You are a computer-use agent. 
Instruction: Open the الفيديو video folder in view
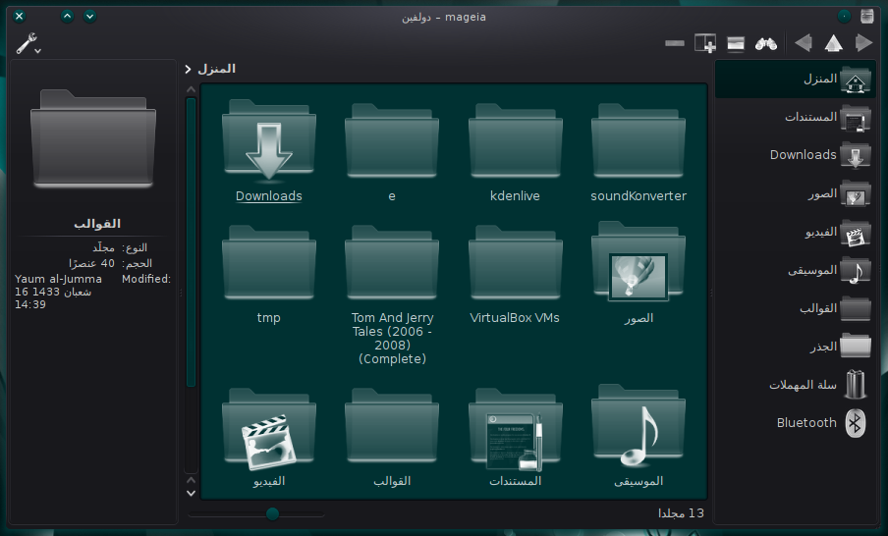pos(269,437)
